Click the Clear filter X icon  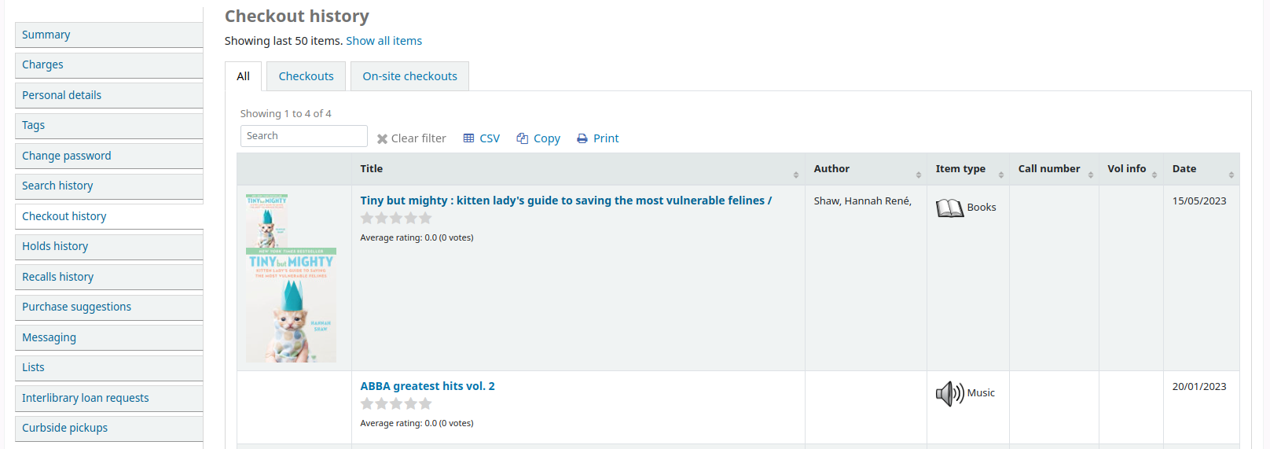pos(382,139)
